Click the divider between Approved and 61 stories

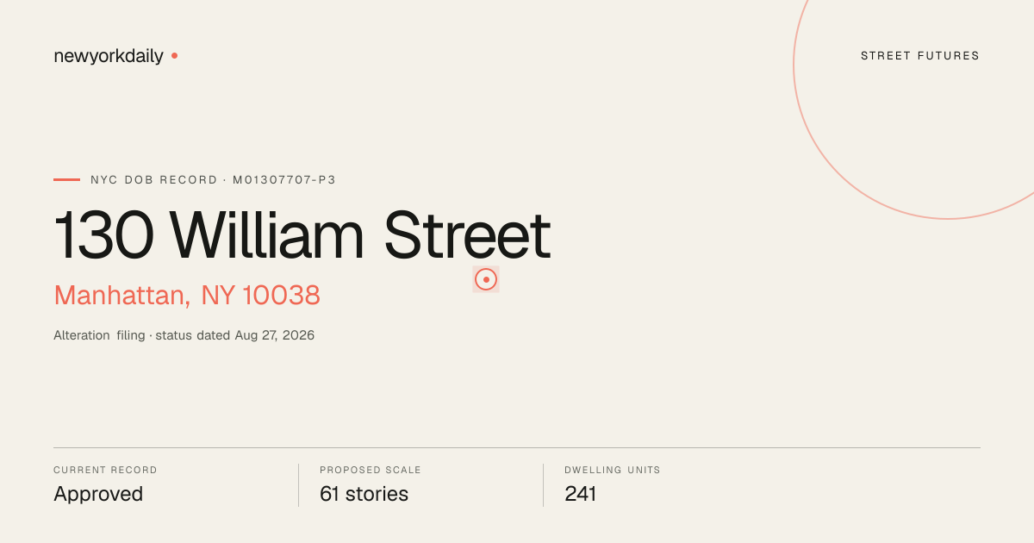pos(298,485)
